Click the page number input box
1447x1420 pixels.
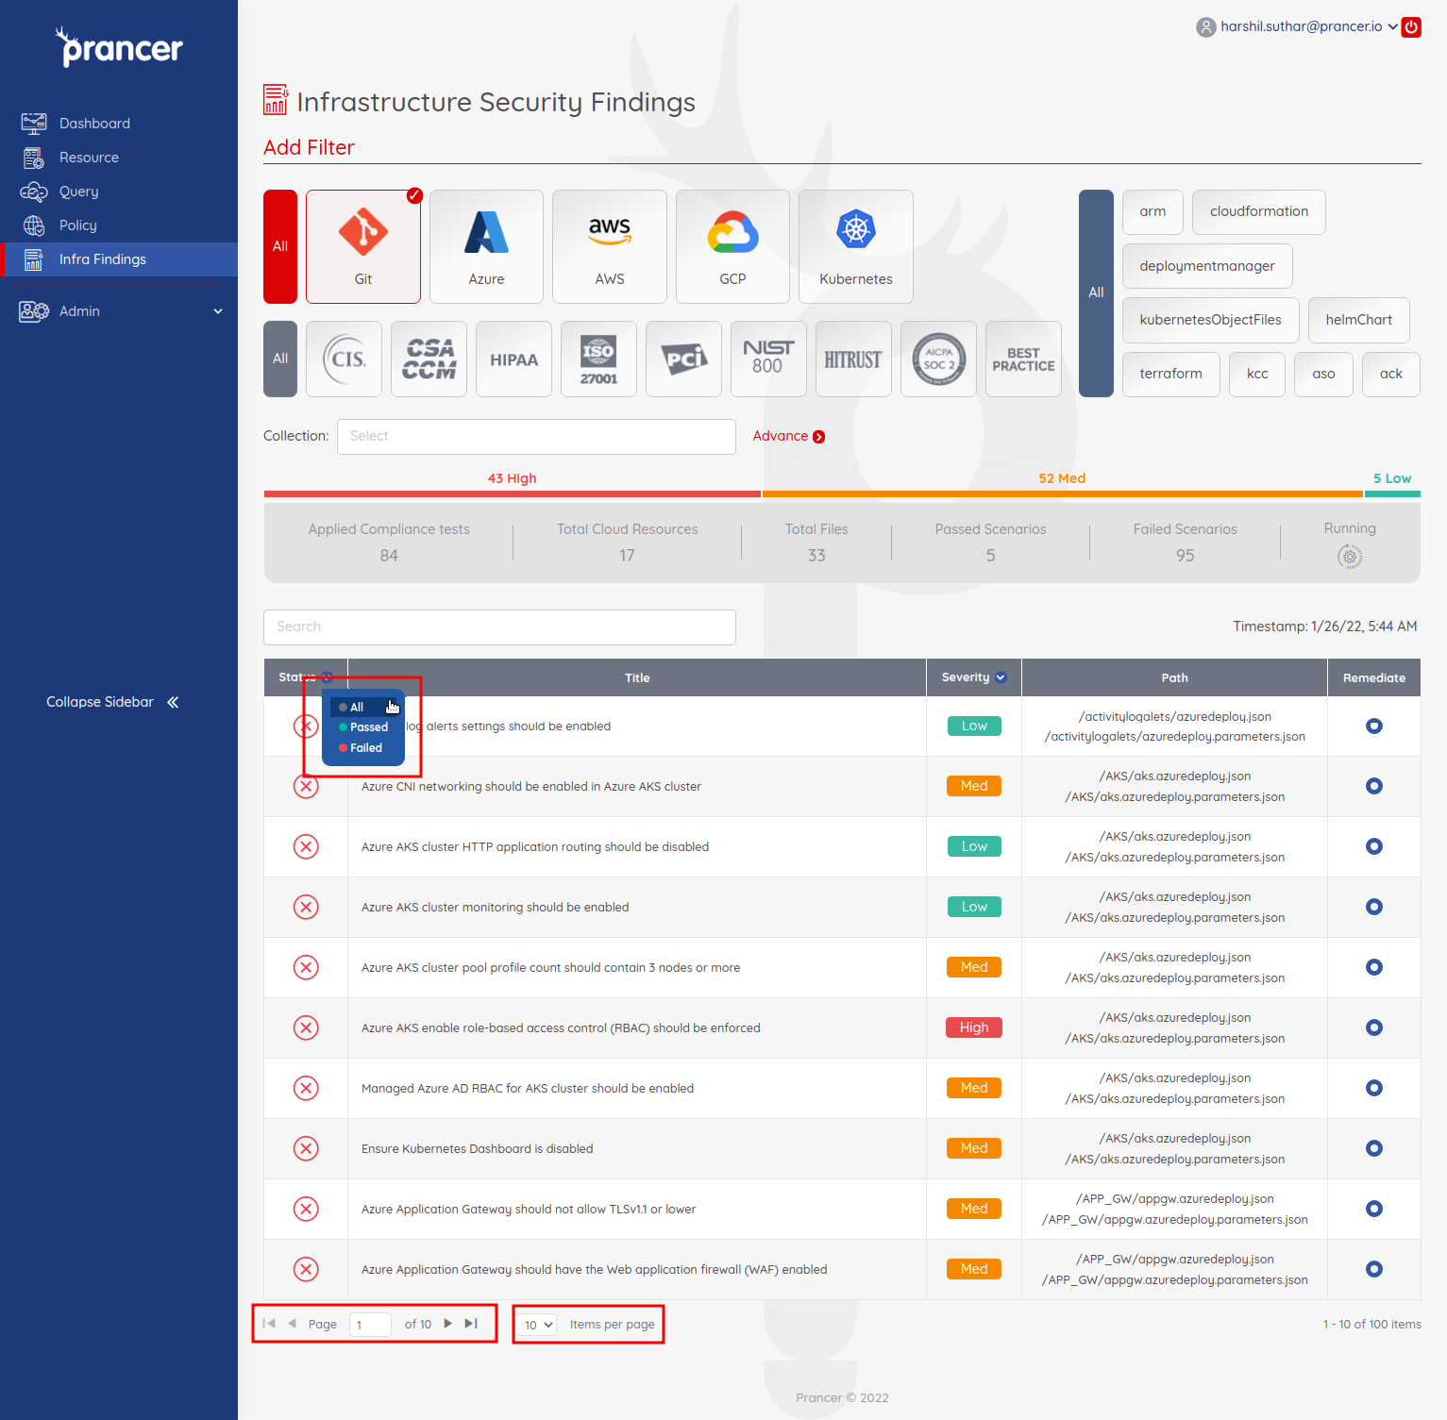pyautogui.click(x=370, y=1325)
